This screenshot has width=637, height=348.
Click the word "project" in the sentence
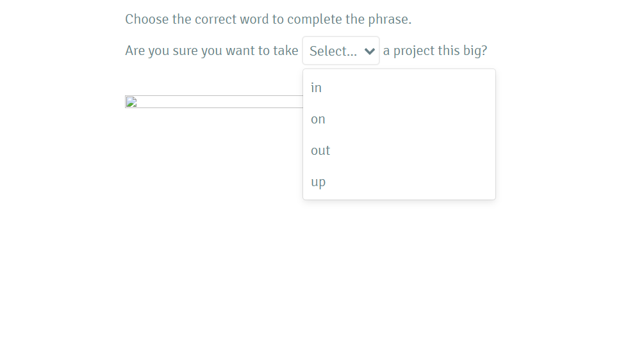(413, 51)
